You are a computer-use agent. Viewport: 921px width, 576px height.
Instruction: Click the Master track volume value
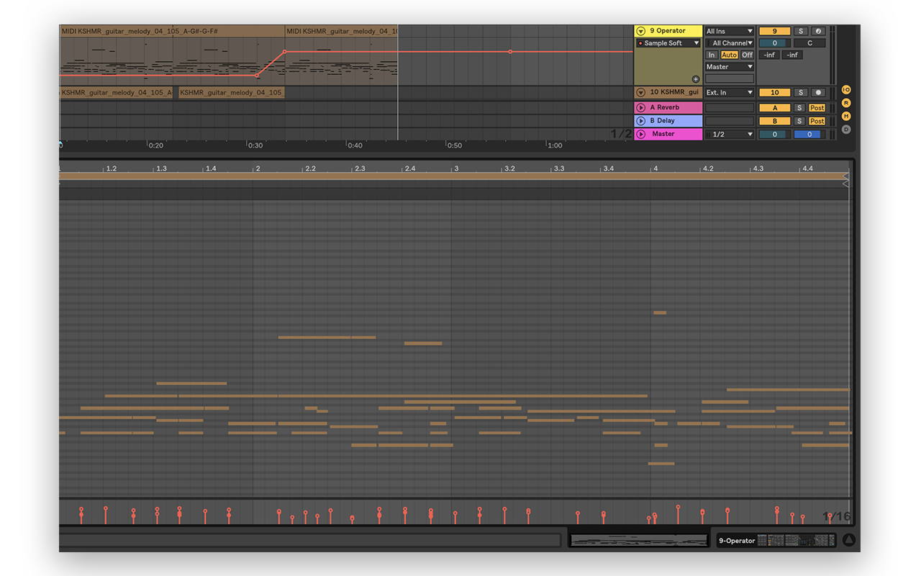click(x=774, y=134)
